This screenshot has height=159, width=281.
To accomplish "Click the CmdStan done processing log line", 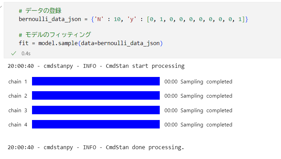I will (x=96, y=147).
